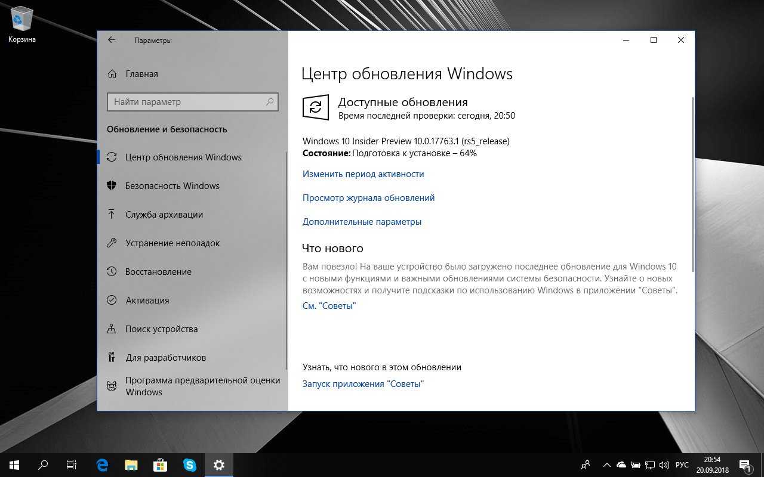The height and width of the screenshot is (477, 764).
Task: Click the OneDrive cloud tray icon
Action: pos(621,465)
